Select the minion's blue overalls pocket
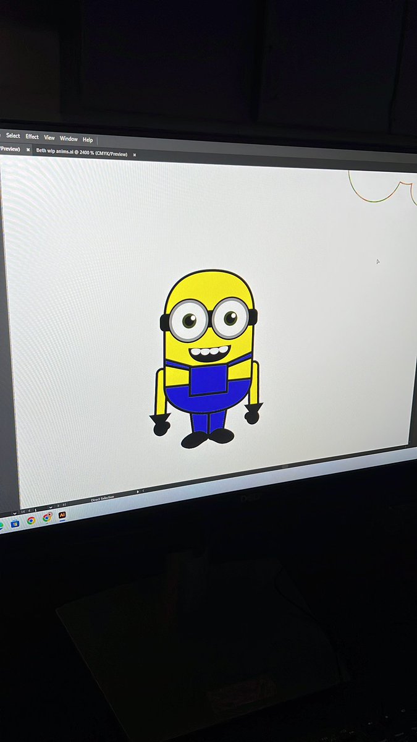This screenshot has height=742, width=417. click(x=209, y=379)
